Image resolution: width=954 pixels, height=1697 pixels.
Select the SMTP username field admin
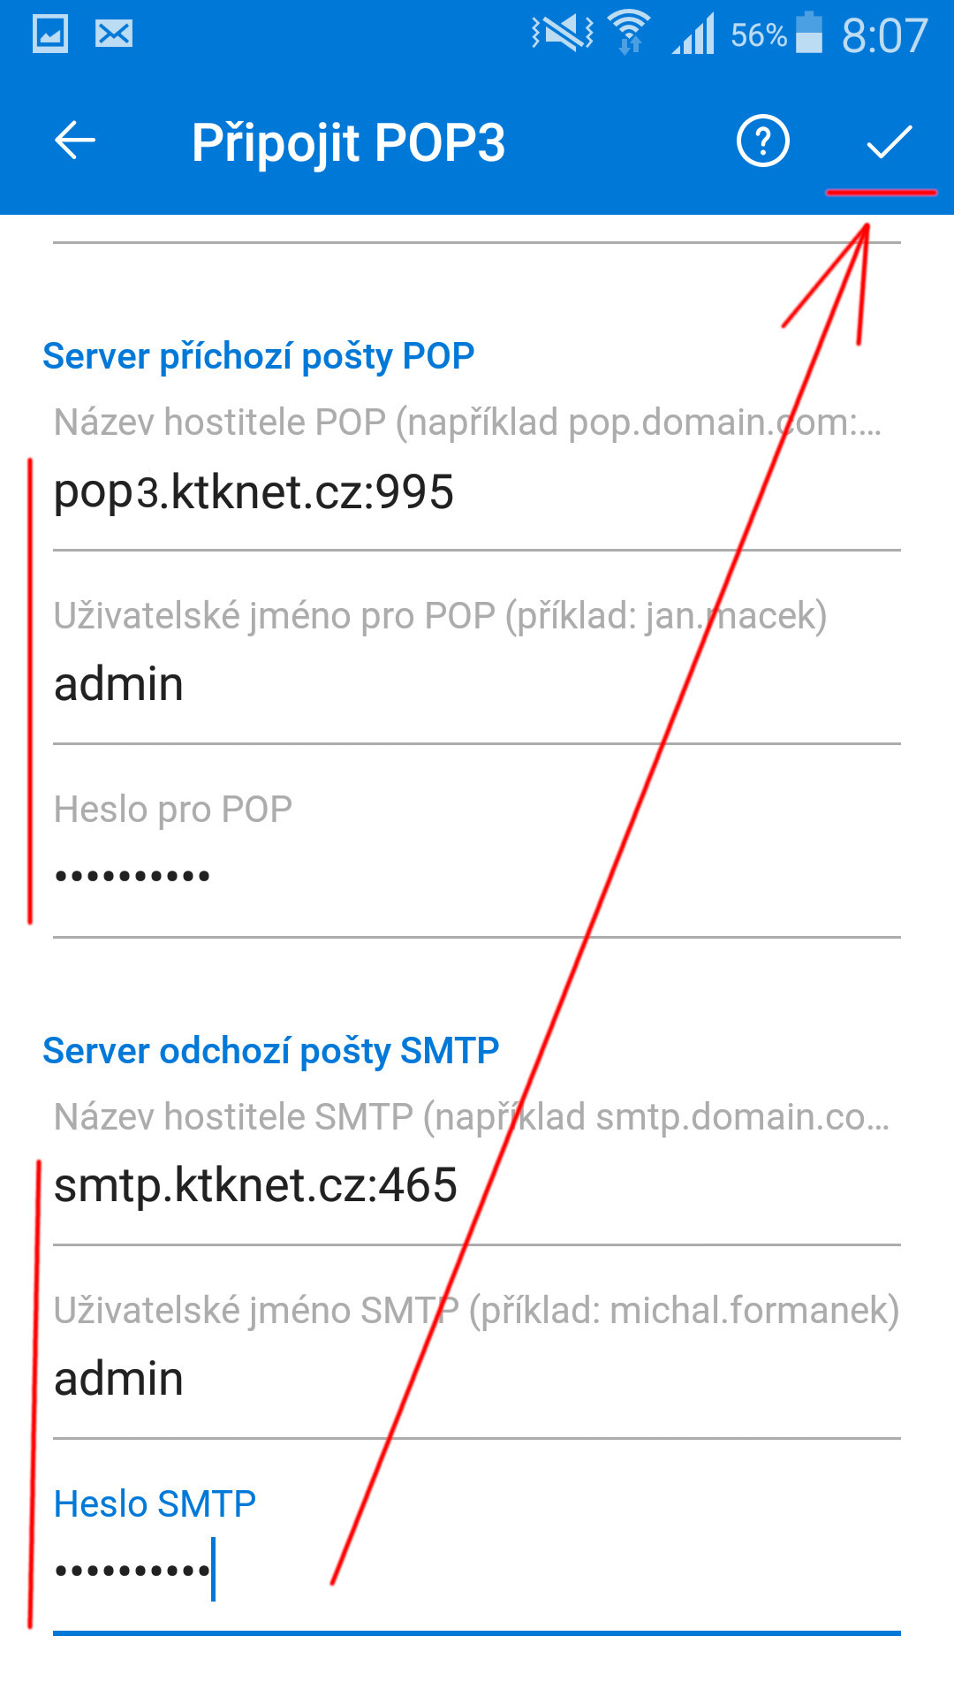[477, 1379]
